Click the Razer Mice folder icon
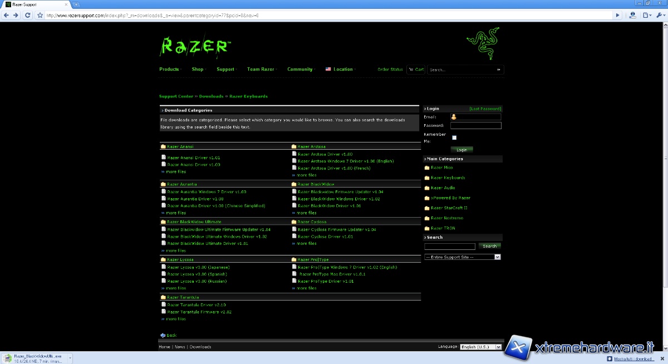 coord(427,168)
